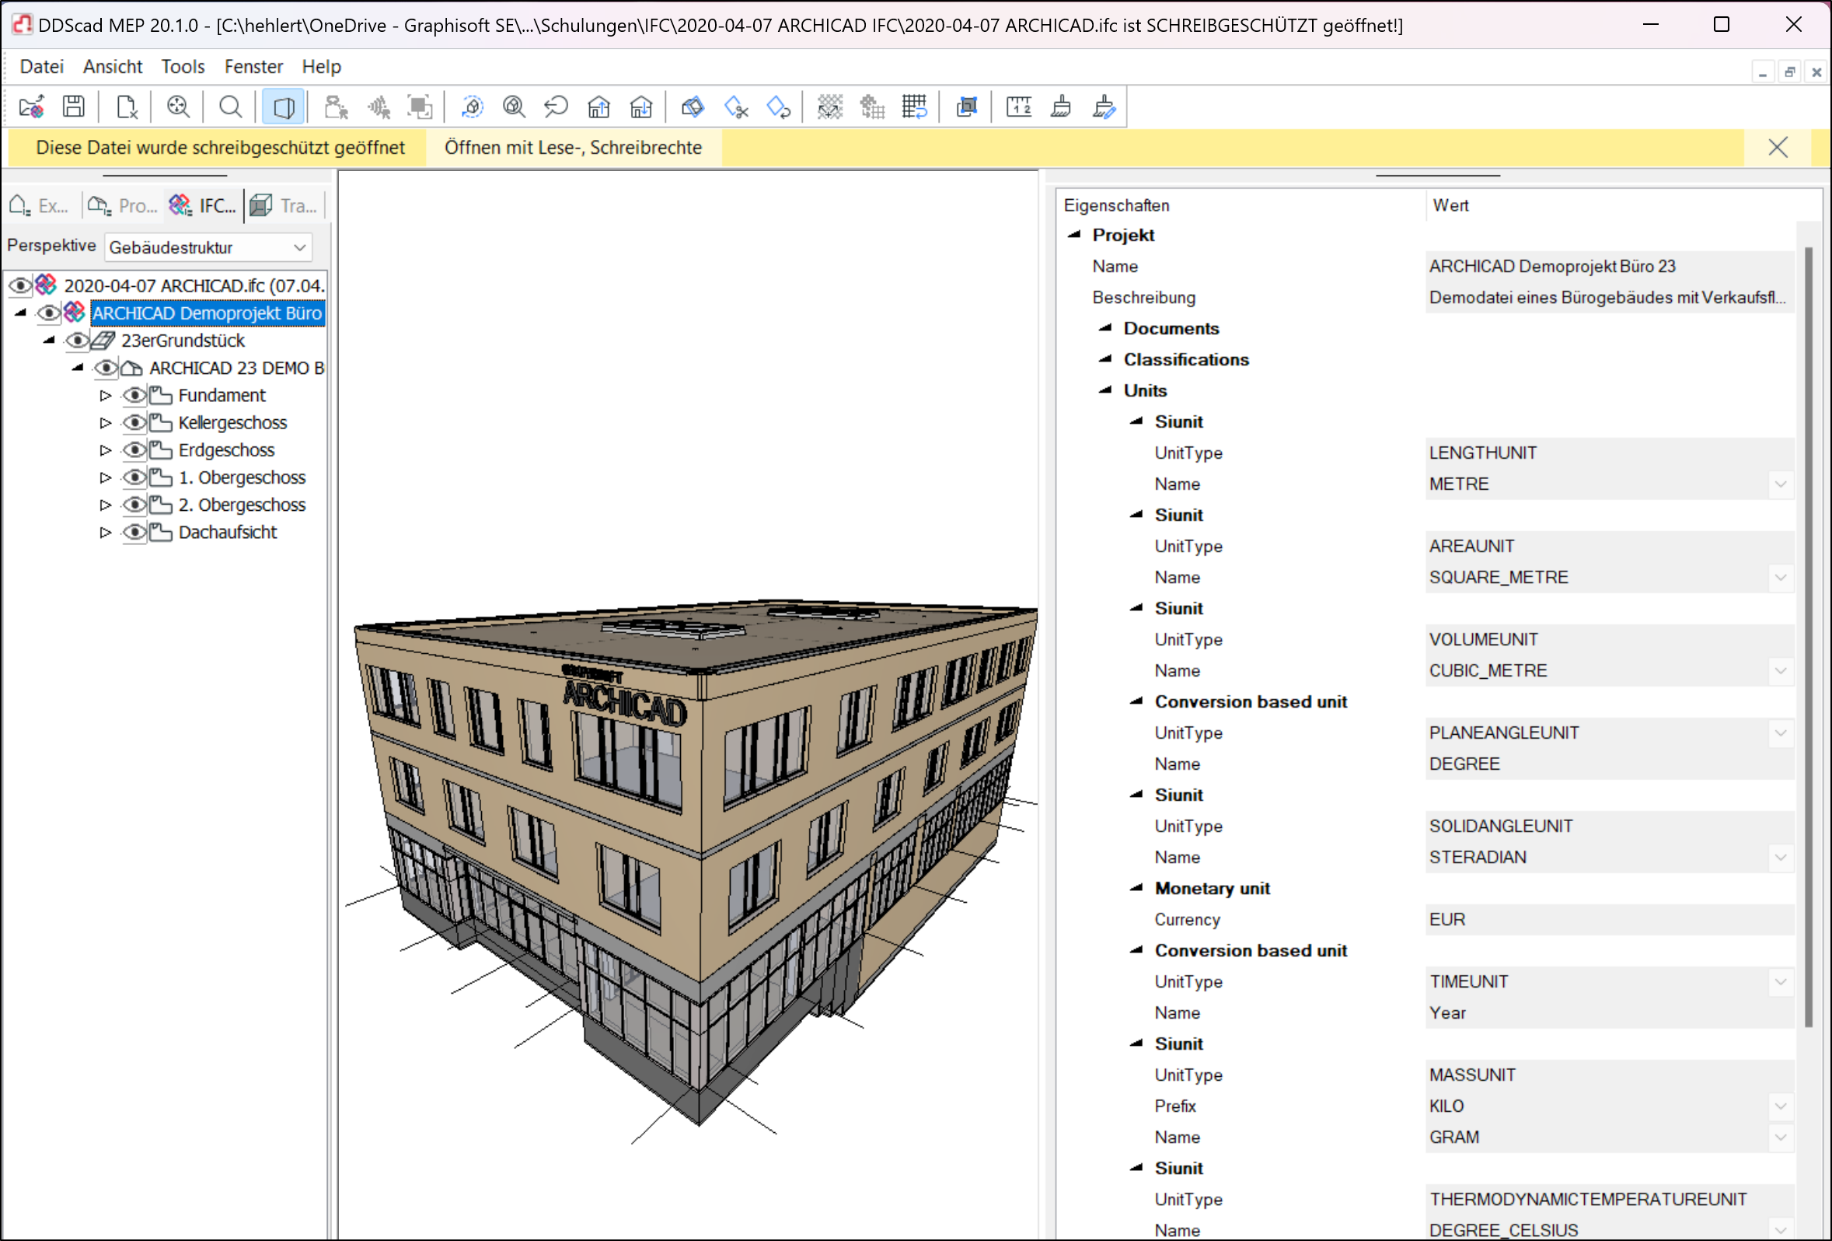Open the Fenster menu
Screen dimensions: 1832x1241
point(253,67)
